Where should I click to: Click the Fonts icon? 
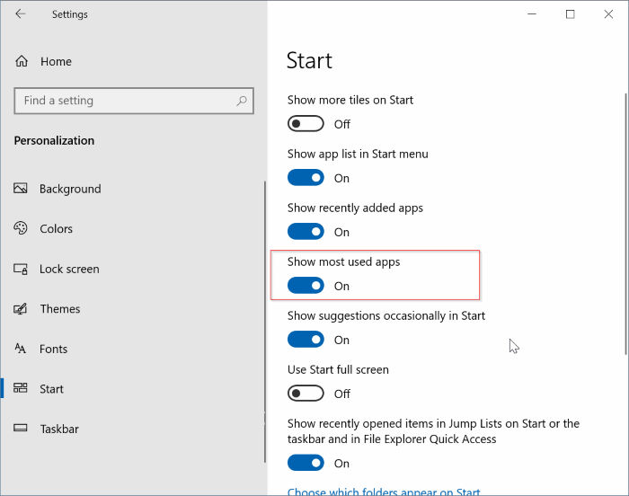pos(21,349)
